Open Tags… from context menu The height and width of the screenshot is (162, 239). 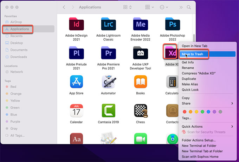pos(187,118)
